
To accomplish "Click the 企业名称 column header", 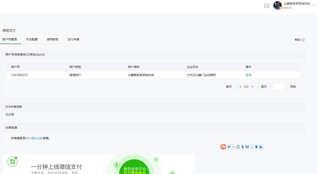I will tap(193, 67).
